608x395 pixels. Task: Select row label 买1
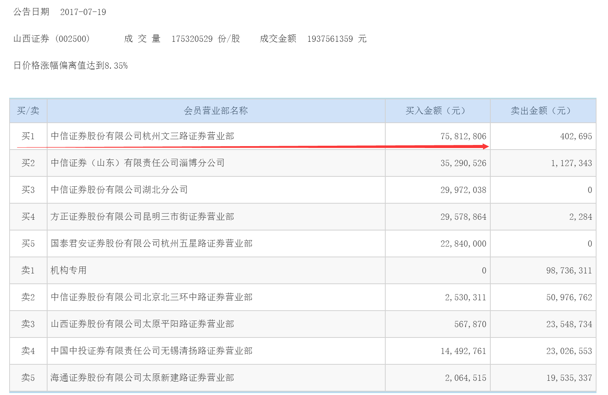(28, 136)
